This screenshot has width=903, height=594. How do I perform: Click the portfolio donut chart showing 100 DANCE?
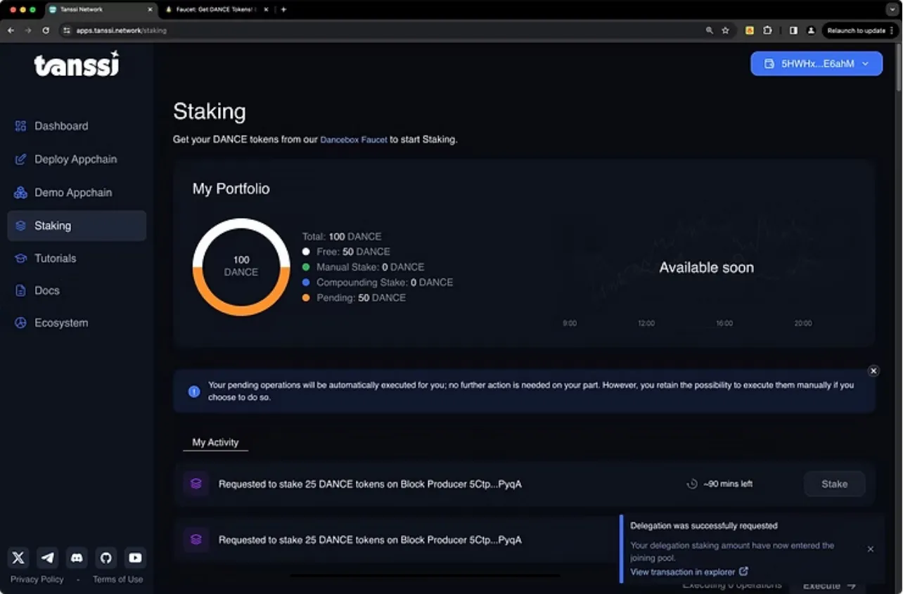click(x=241, y=266)
